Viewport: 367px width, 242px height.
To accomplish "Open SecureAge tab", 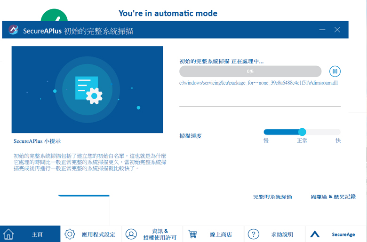I will 336,234.
